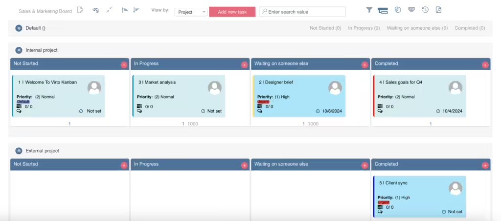Image resolution: width=501 pixels, height=221 pixels.
Task: Sort tasks descending with the toolbar icon
Action: [x=136, y=10]
